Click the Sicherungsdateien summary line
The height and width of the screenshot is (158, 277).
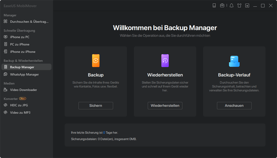(104, 139)
